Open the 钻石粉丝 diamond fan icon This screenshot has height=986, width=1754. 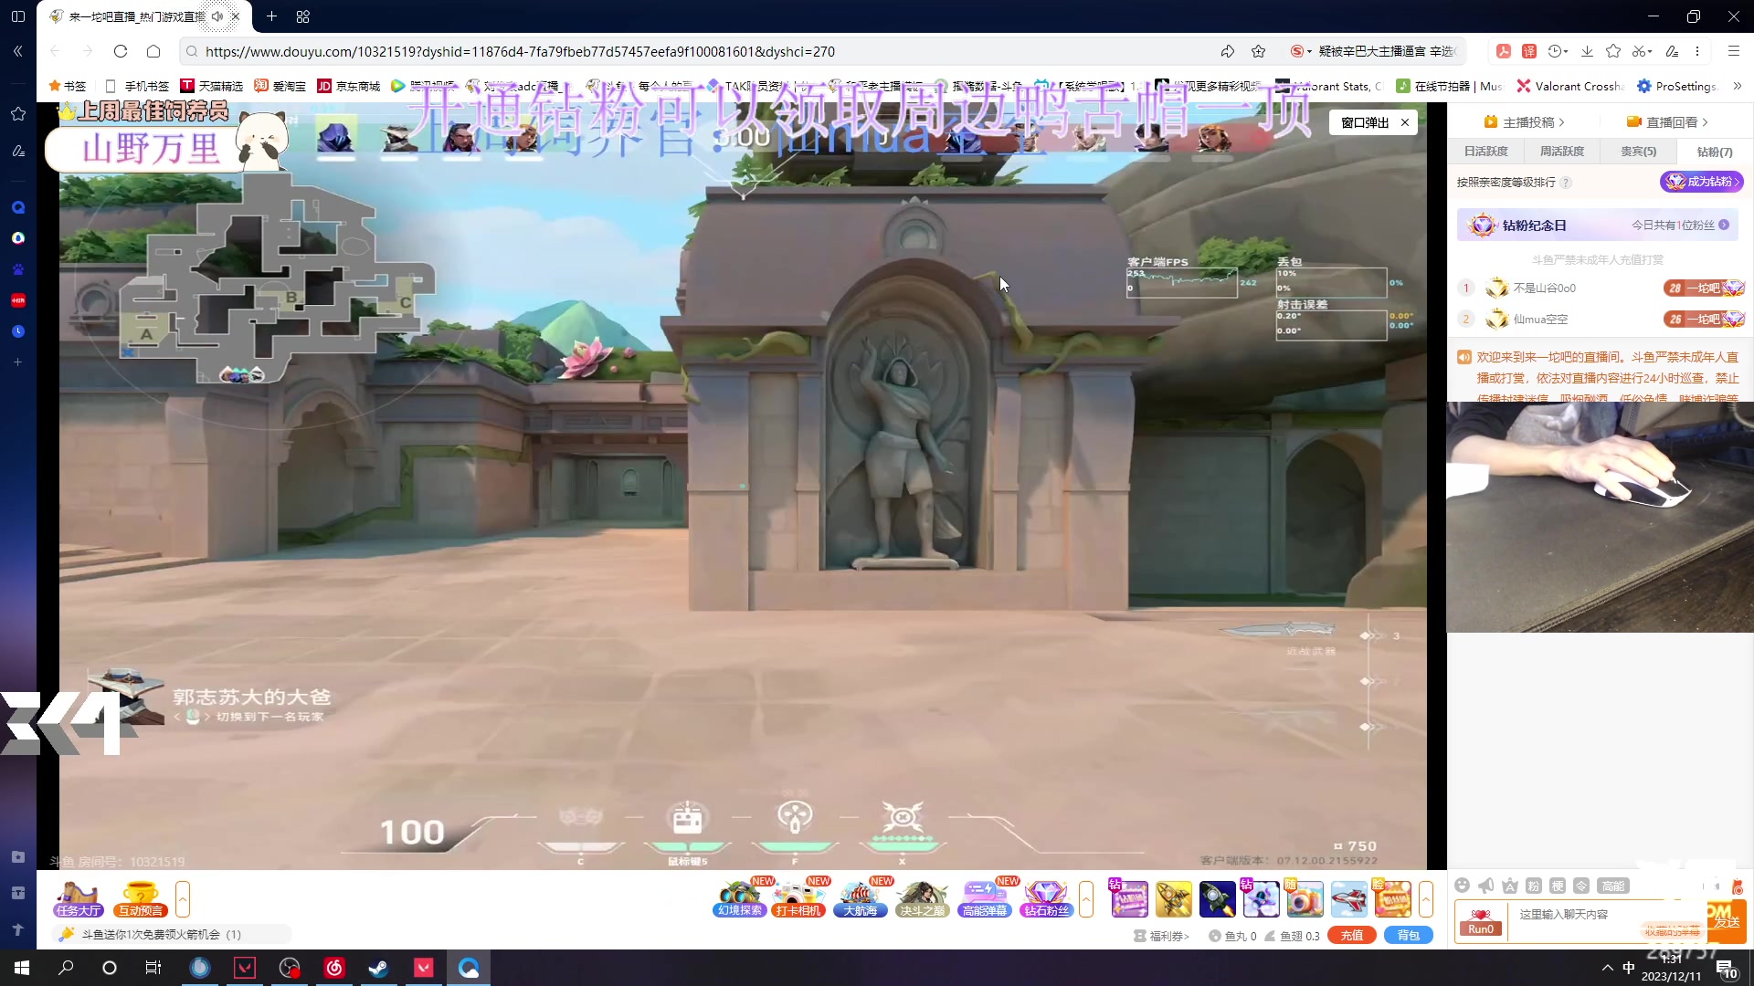coord(1046,898)
